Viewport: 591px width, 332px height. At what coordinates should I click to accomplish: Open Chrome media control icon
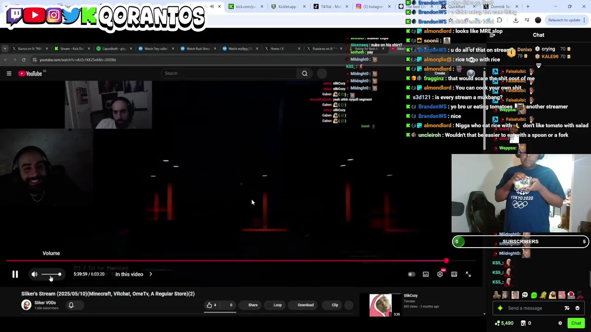527,20
